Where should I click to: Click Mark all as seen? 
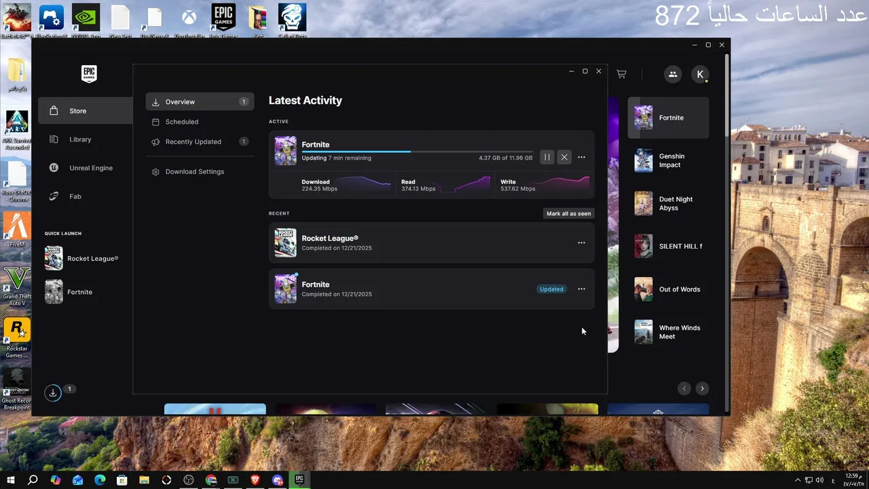point(569,213)
